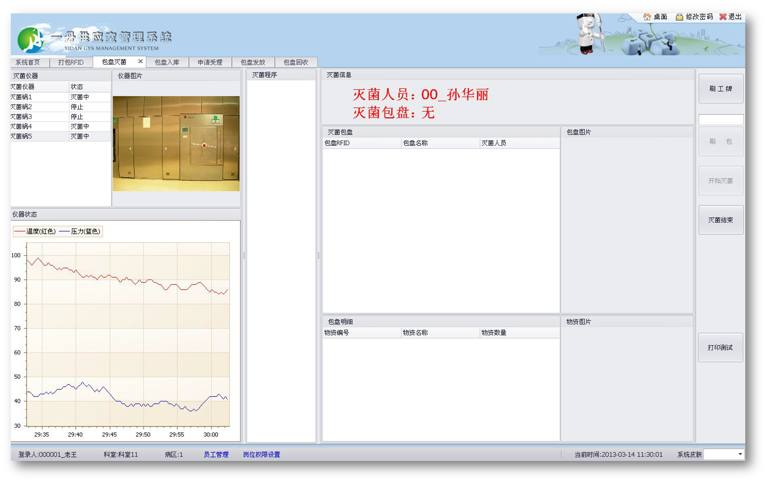This screenshot has height=480, width=767.
Task: Click the 灭菌结束 button
Action: [720, 220]
